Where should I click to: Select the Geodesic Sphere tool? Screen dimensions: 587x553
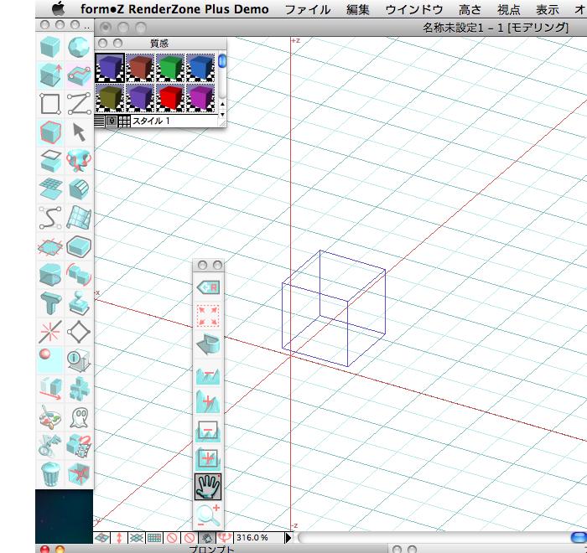[79, 47]
